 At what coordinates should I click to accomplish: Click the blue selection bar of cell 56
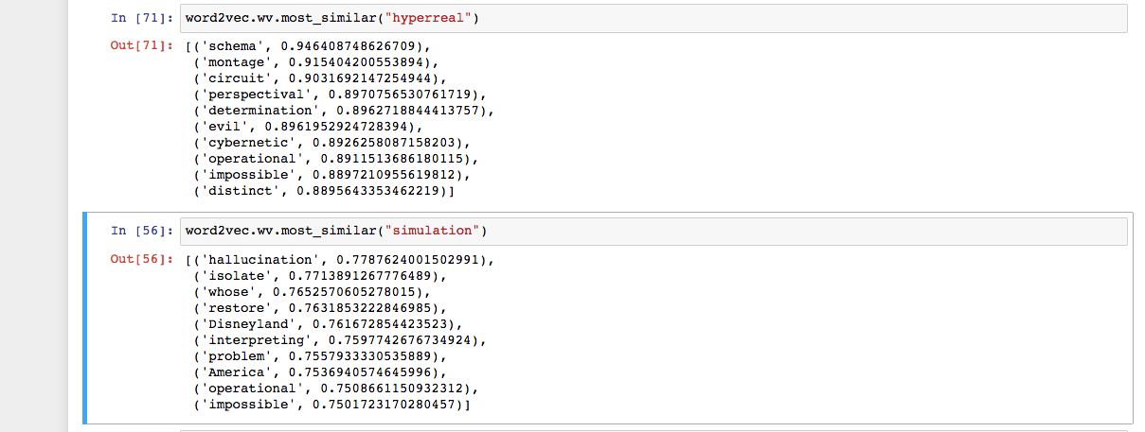tap(85, 318)
